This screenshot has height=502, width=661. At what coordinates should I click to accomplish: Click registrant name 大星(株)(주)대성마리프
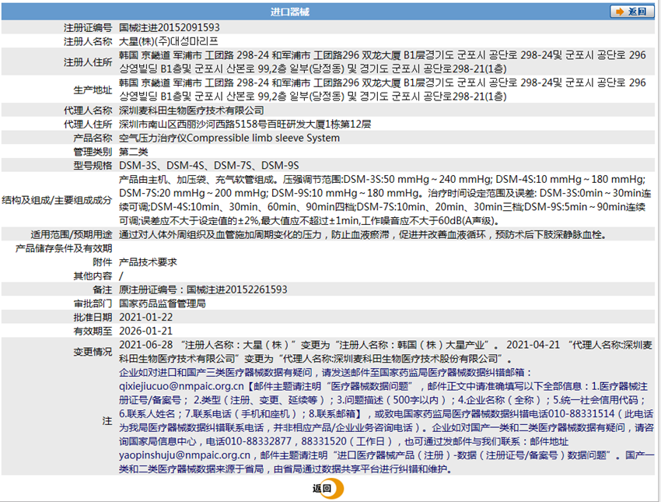pos(168,41)
